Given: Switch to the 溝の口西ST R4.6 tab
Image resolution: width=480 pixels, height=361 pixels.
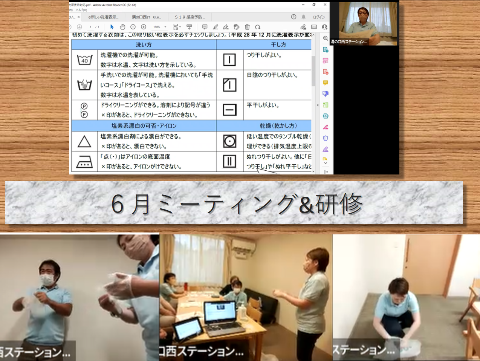Looking at the screenshot, I should click(146, 17).
